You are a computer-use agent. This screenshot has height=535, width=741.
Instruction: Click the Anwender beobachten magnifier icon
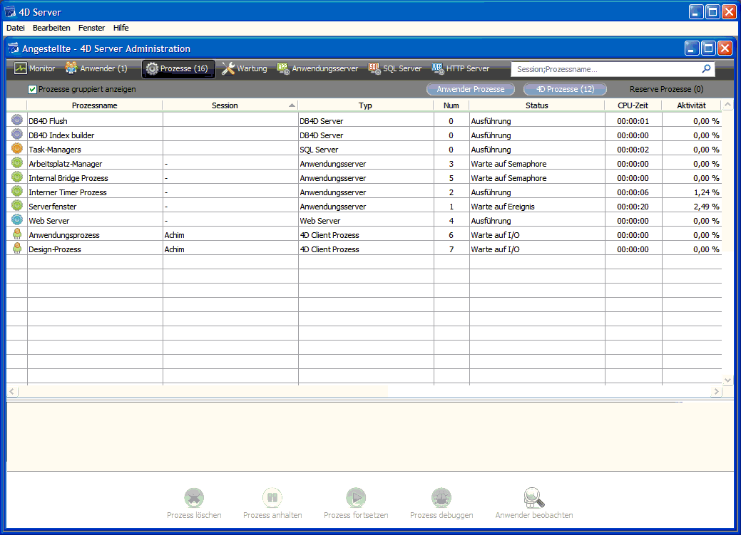(x=533, y=497)
